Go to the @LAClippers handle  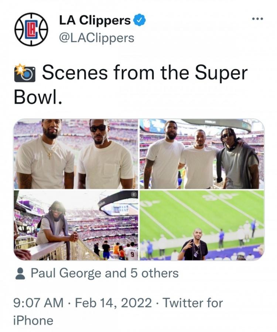[x=96, y=38]
